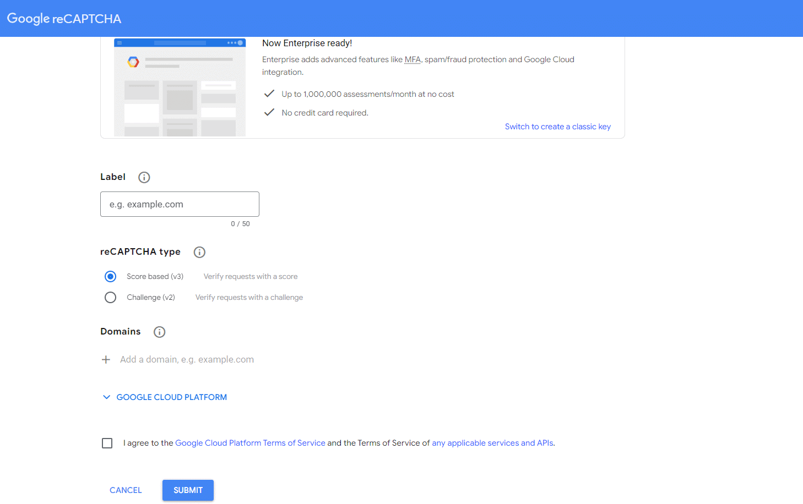Viewport: 803px width, 504px height.
Task: Click the plus icon to add a domain
Action: click(x=106, y=359)
